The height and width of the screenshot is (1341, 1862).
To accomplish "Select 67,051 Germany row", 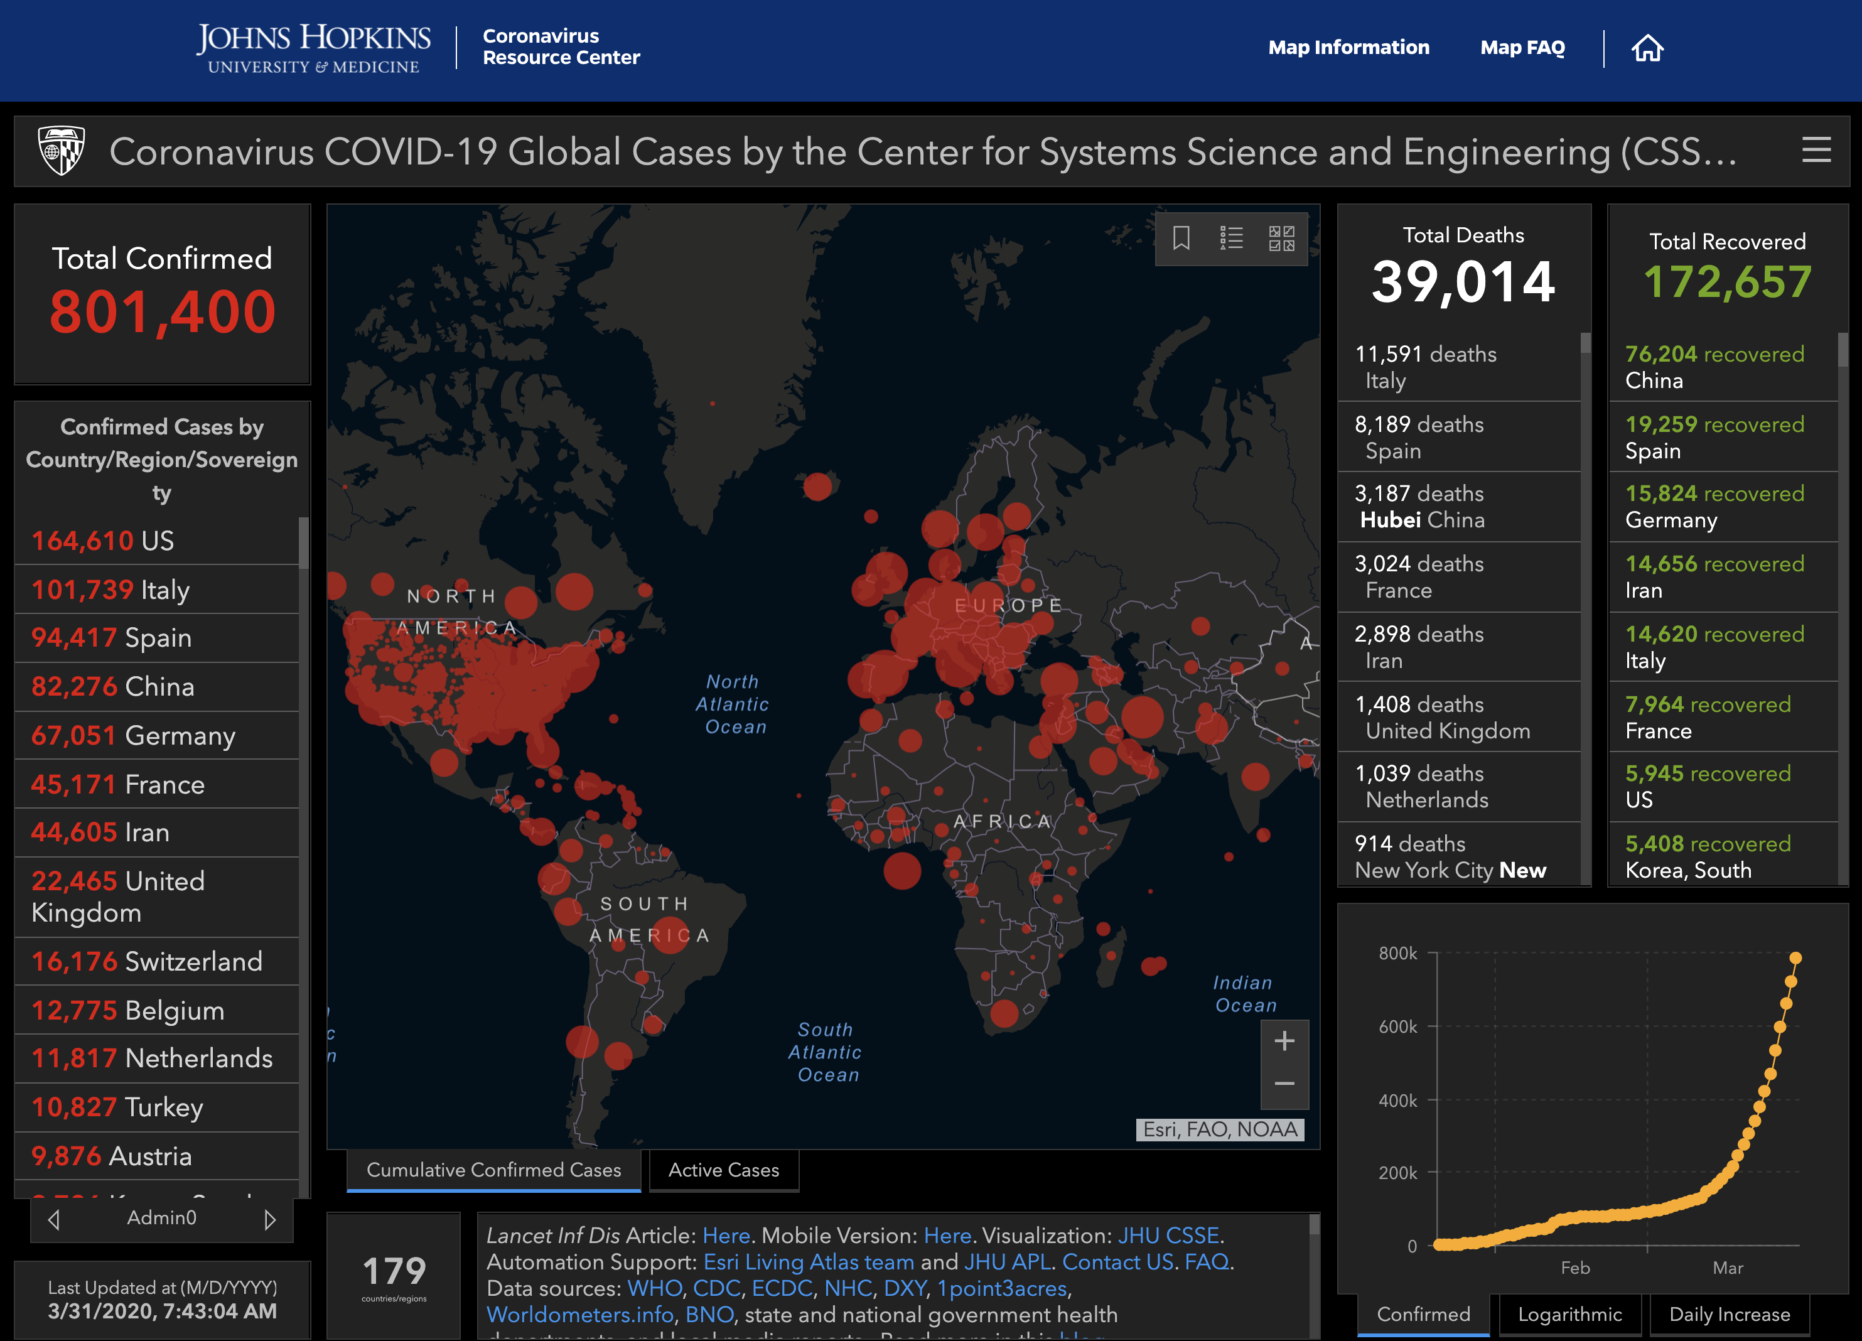I will point(156,735).
